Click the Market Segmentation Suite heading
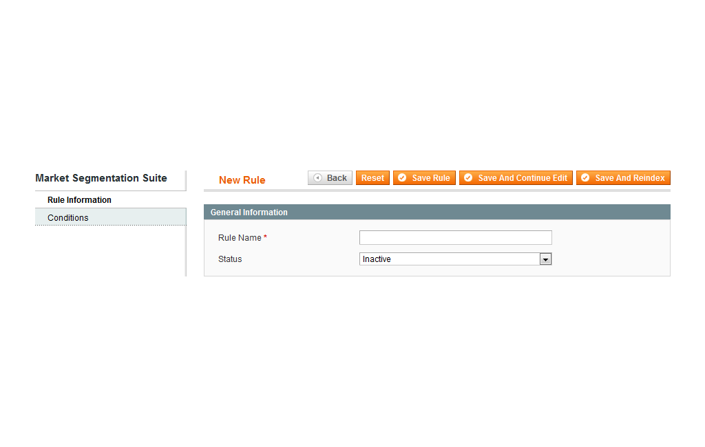This screenshot has height=447, width=705. 101,178
